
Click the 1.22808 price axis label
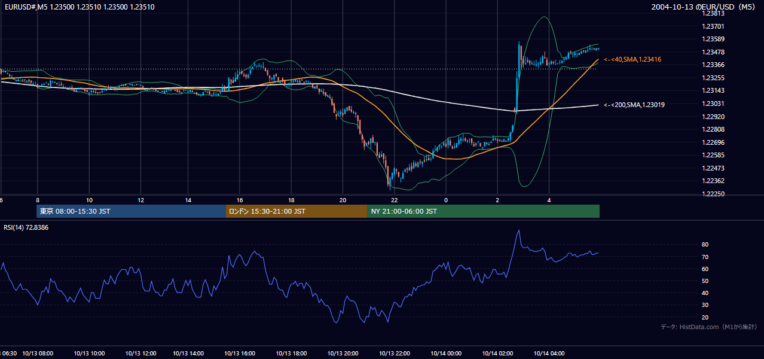point(713,129)
